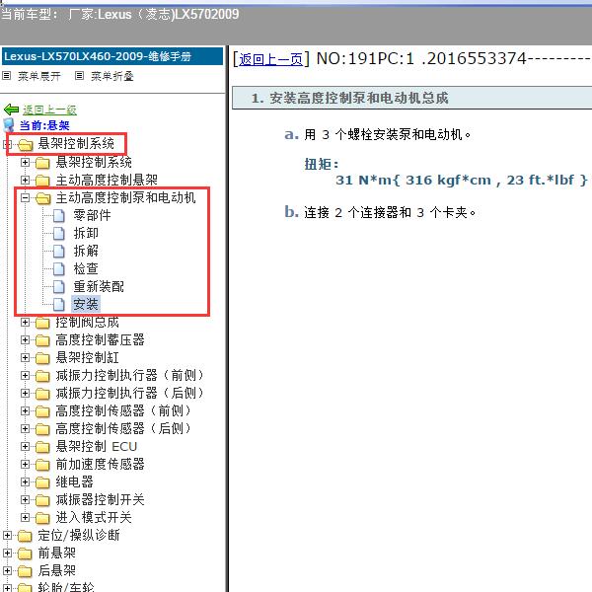This screenshot has width=592, height=592.
Task: Click the folder icon of 悬架控制缸
Action: [x=42, y=358]
